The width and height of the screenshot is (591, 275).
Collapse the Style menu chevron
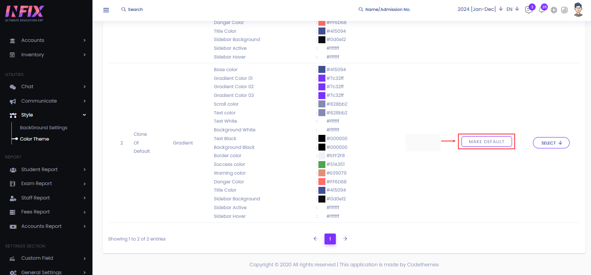85,115
